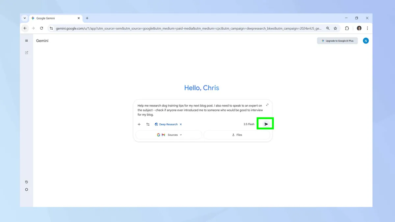Open the plus attachment icon in the prompt box
Screen dimensions: 395x222
(139, 124)
